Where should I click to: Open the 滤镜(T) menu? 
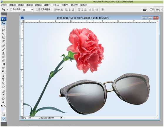pyautogui.click(x=47, y=5)
